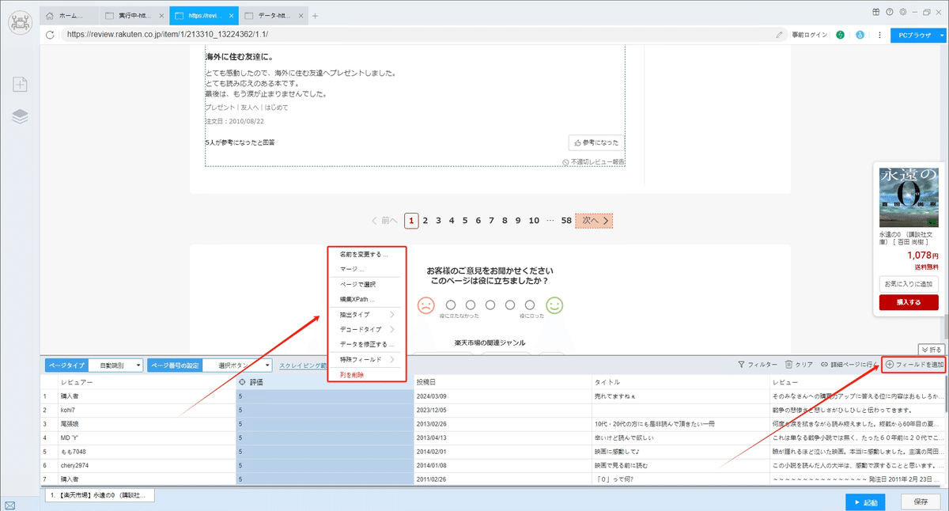Click the pencil edit icon in address bar
The height and width of the screenshot is (511, 949).
(780, 35)
